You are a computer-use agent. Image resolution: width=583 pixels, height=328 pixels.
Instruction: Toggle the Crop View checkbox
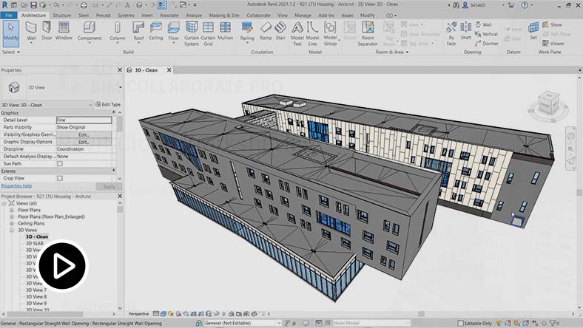coord(60,178)
